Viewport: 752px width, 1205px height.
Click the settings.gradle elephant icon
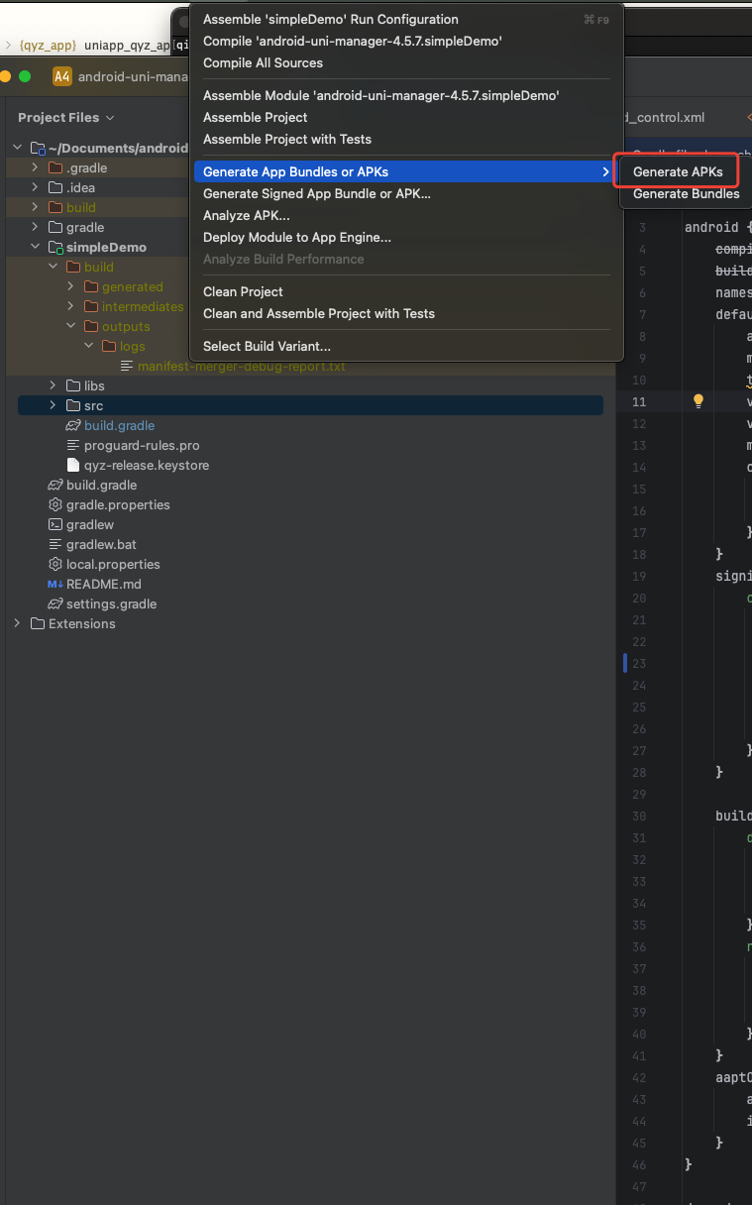(55, 603)
